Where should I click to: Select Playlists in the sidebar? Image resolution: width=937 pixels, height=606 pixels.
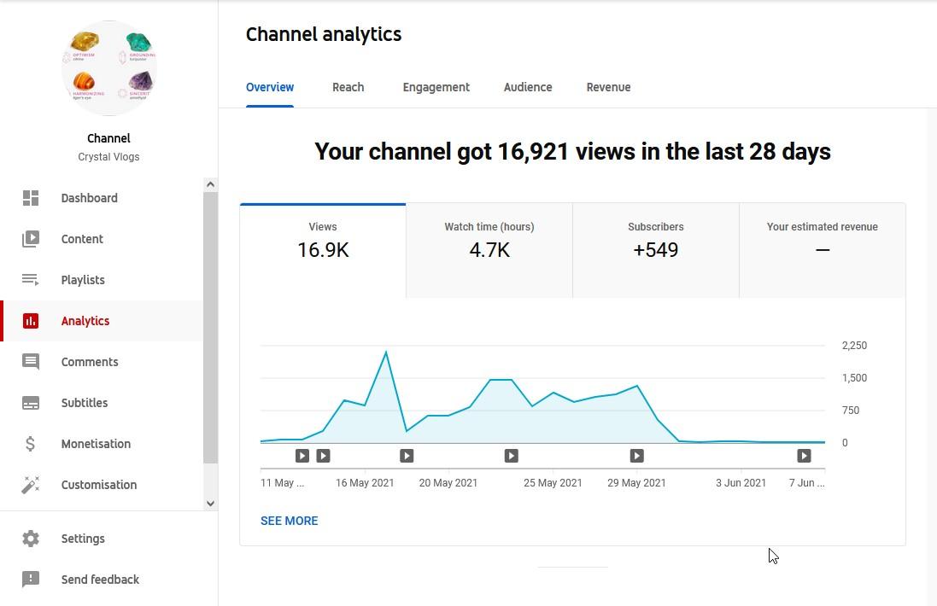[x=83, y=279]
